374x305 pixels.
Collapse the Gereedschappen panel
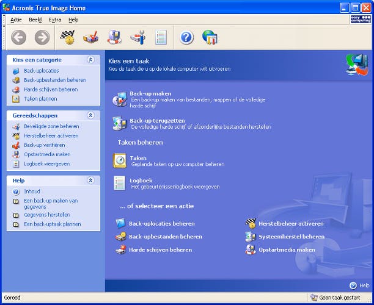(90, 115)
